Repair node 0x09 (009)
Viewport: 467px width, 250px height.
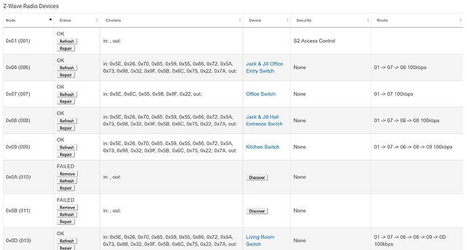66,155
